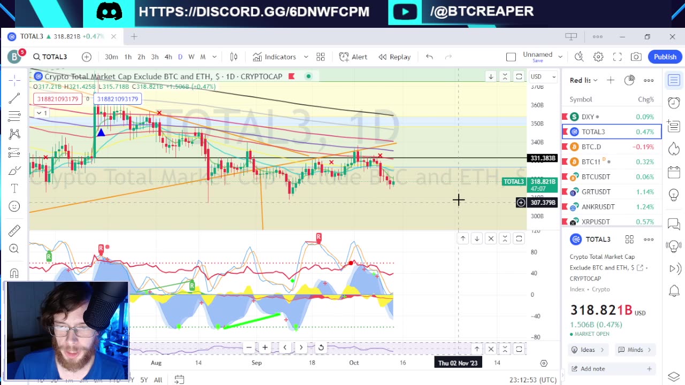Open Minds section link

pos(635,350)
